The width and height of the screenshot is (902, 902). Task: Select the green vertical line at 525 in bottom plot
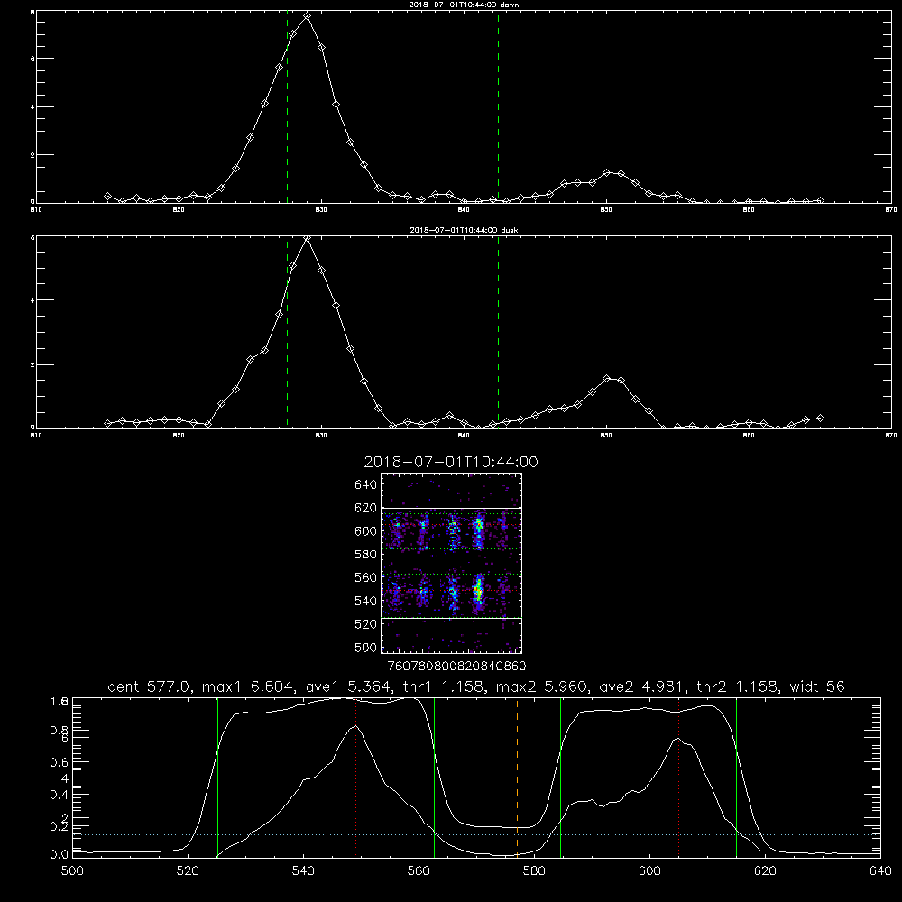click(x=217, y=777)
